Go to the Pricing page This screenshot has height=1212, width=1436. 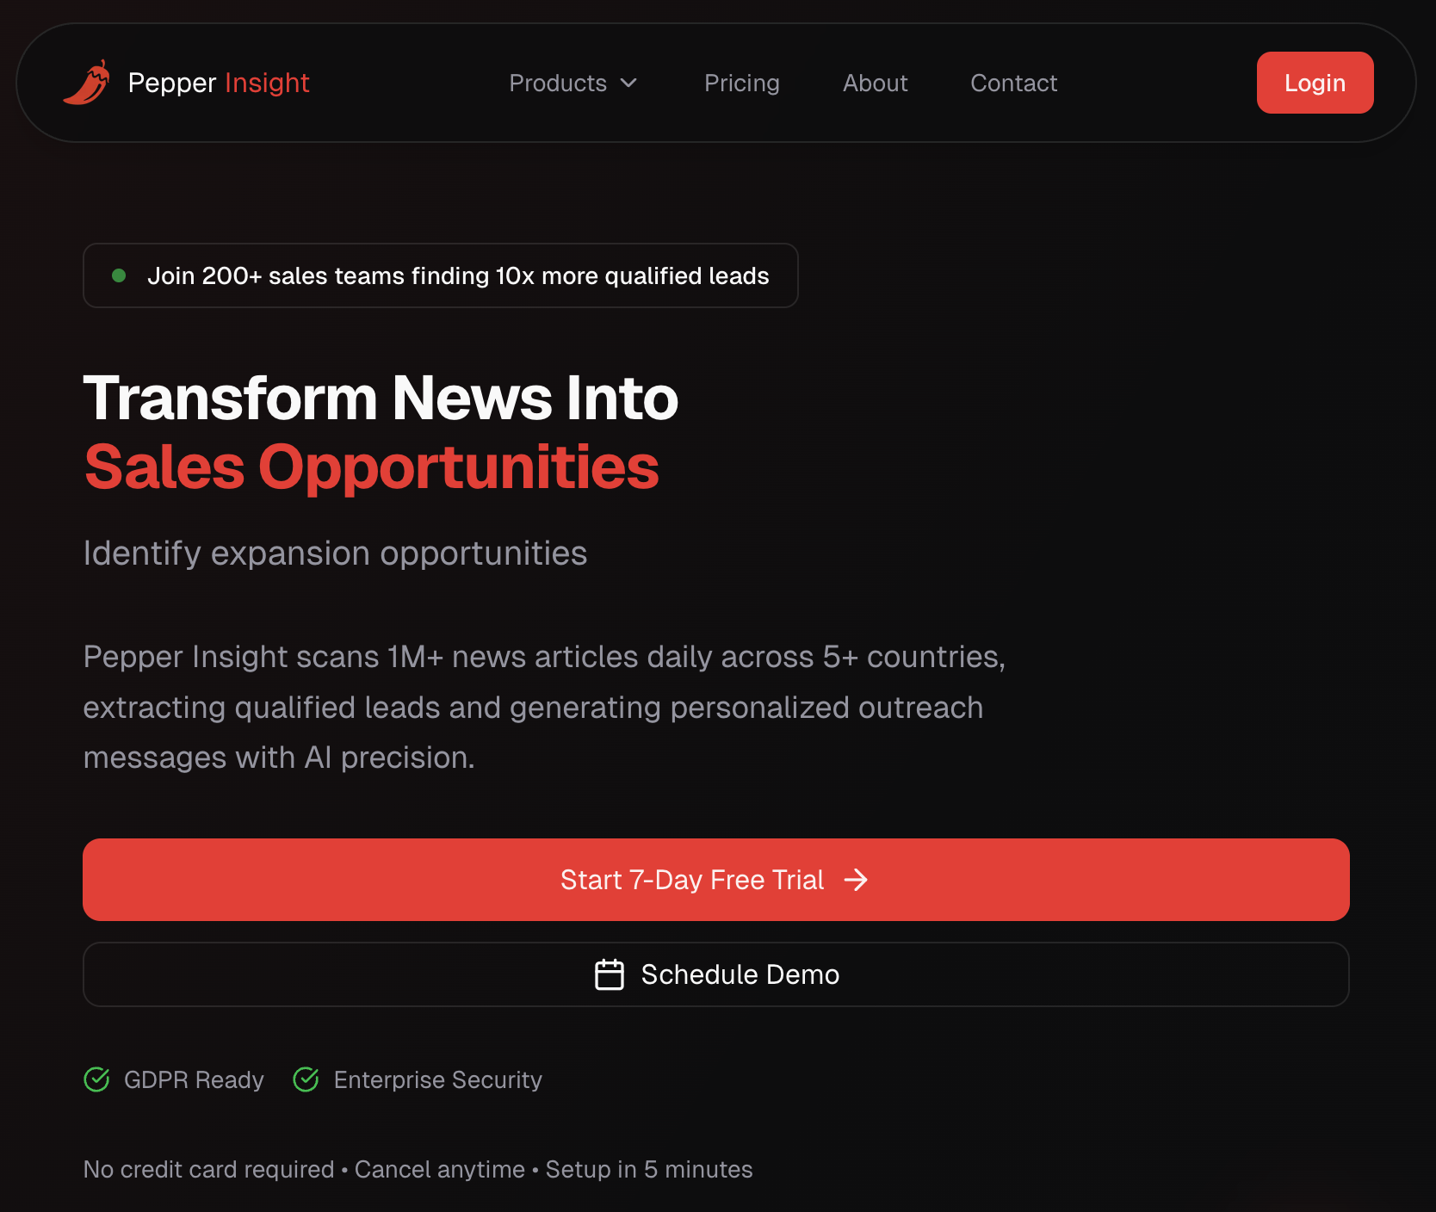(x=742, y=83)
